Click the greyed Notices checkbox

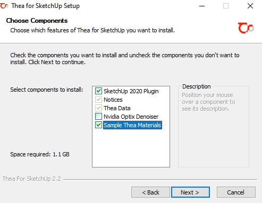click(x=98, y=100)
